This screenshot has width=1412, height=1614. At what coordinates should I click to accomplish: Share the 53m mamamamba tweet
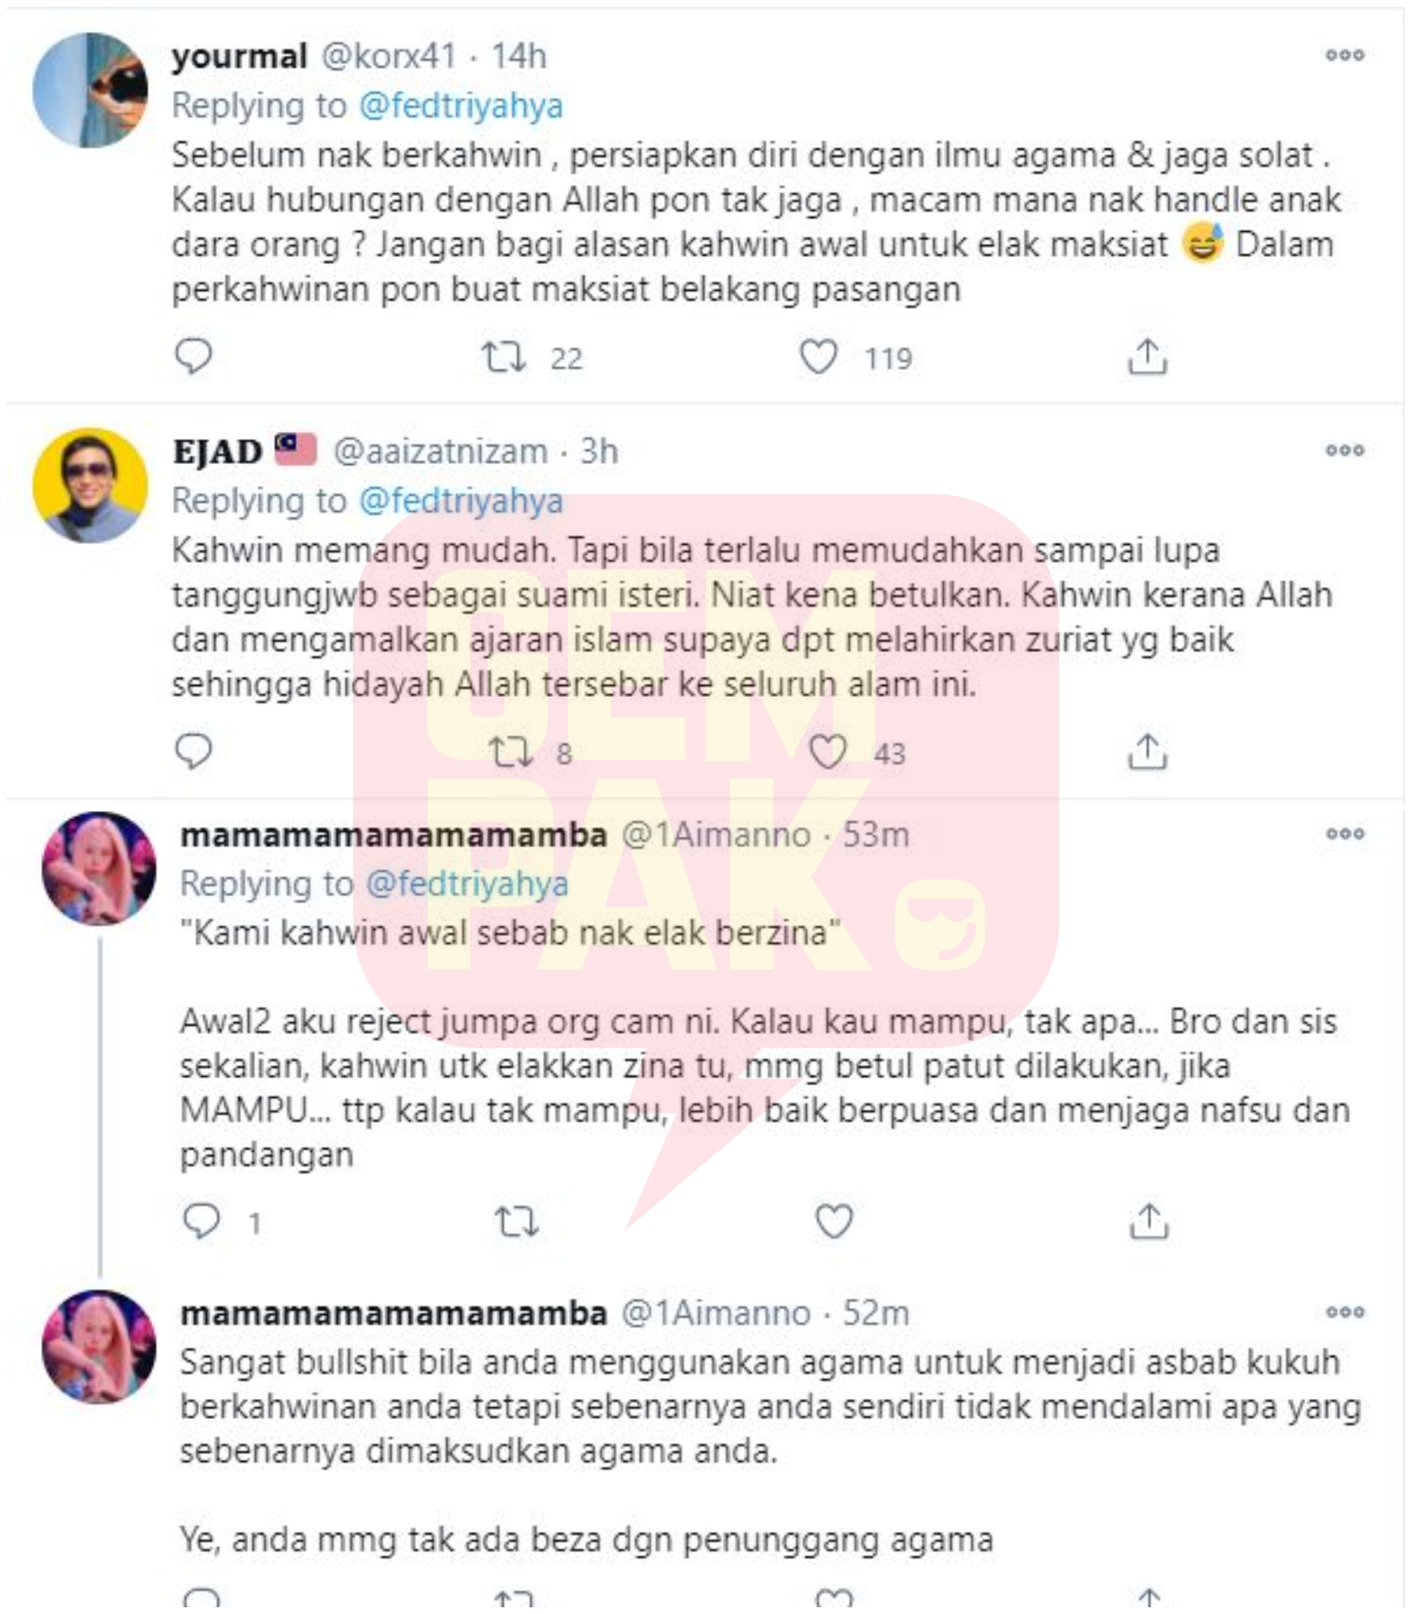(x=1148, y=1221)
